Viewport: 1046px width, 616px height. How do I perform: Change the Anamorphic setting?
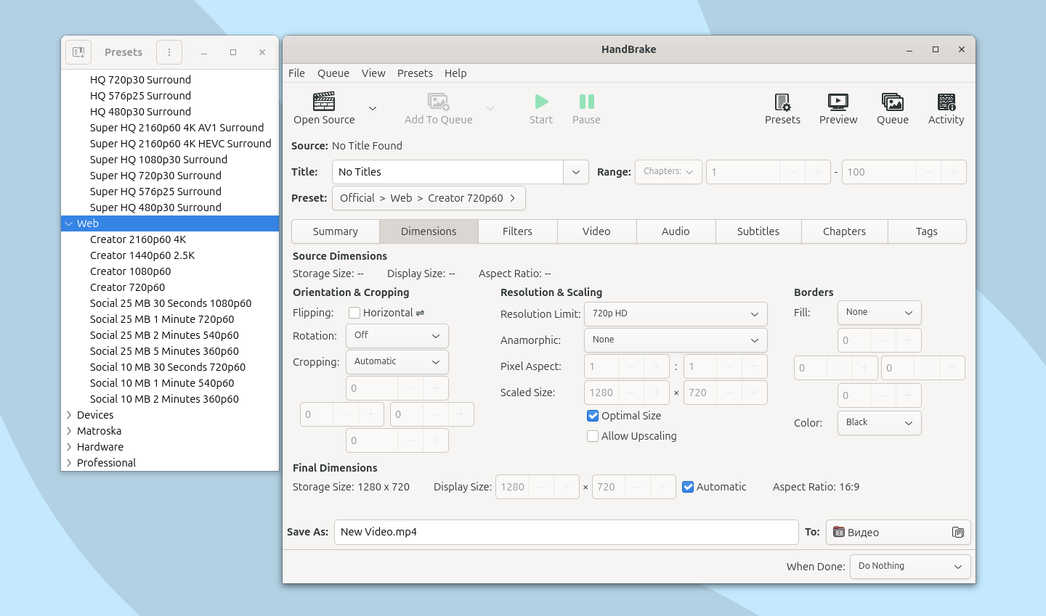(675, 340)
